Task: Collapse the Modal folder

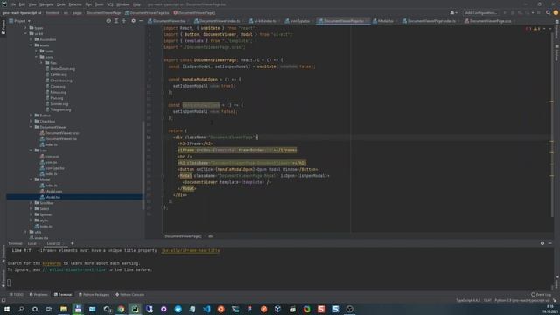Action: click(x=31, y=179)
